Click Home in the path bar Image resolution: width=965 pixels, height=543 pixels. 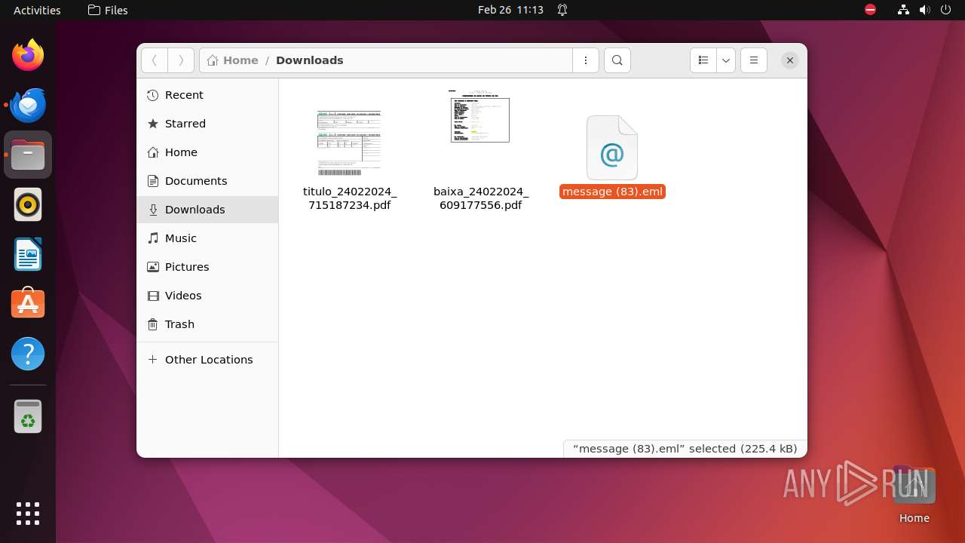(233, 60)
